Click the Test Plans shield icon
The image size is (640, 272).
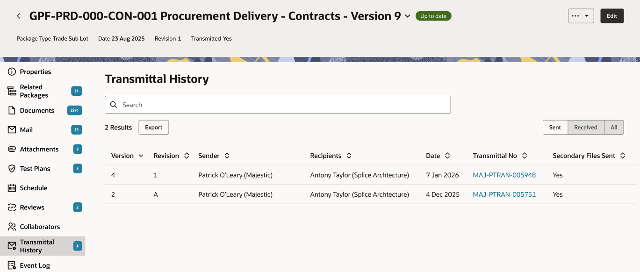12,169
